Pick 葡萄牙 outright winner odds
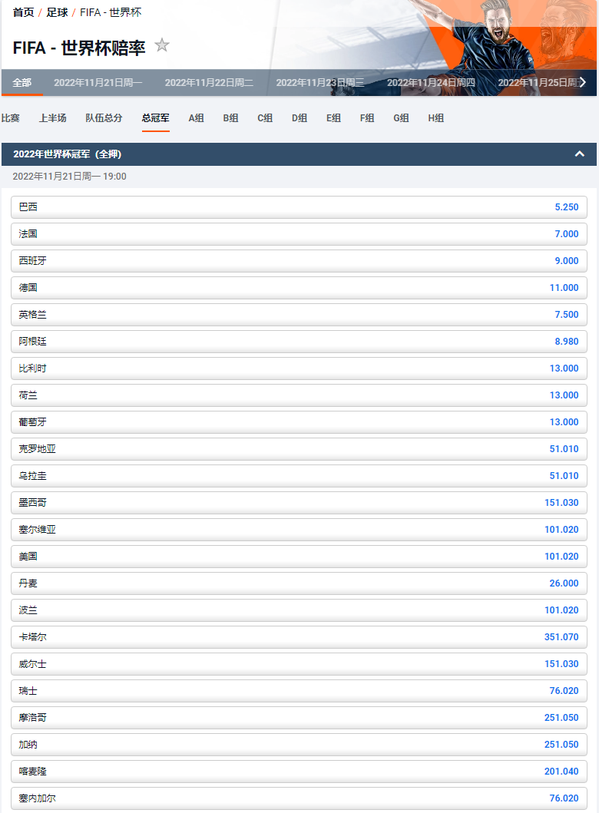Image resolution: width=599 pixels, height=813 pixels. (x=299, y=422)
